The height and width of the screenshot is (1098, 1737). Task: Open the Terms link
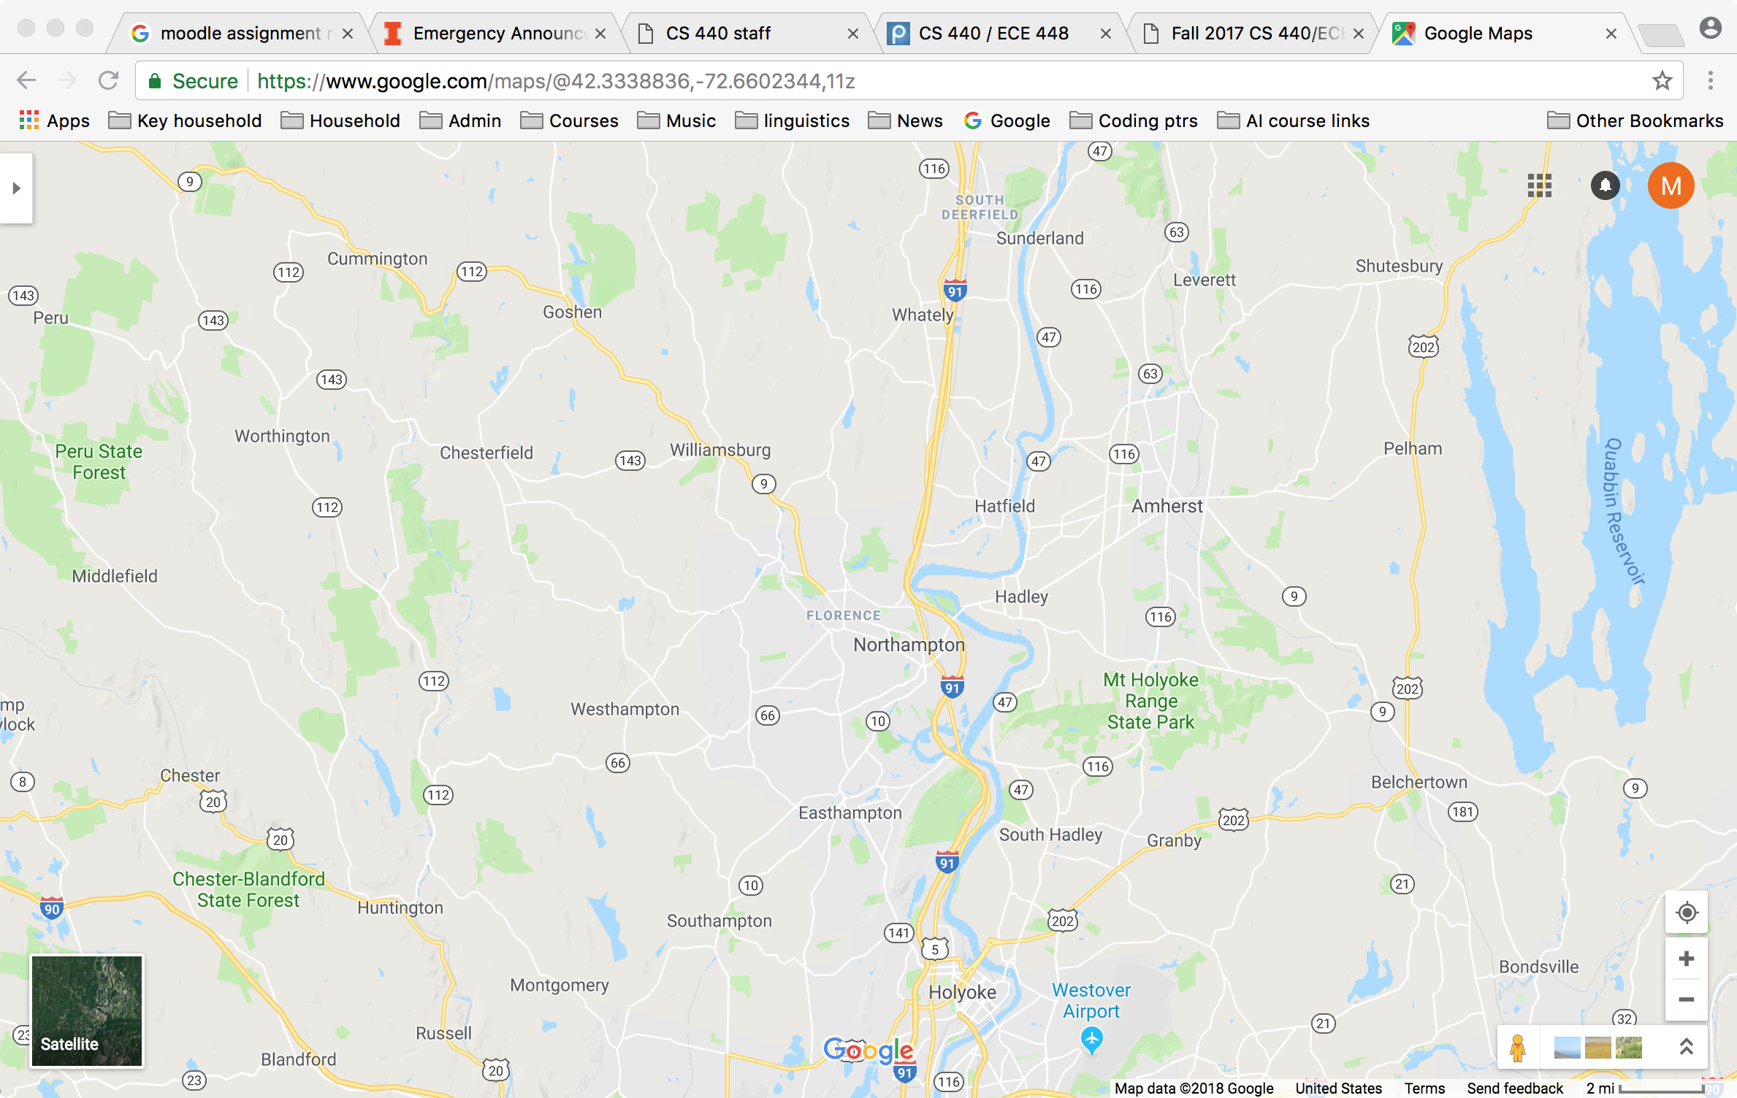1424,1088
